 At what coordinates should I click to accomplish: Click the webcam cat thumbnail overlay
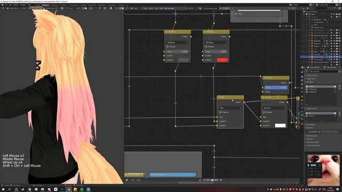point(323,170)
